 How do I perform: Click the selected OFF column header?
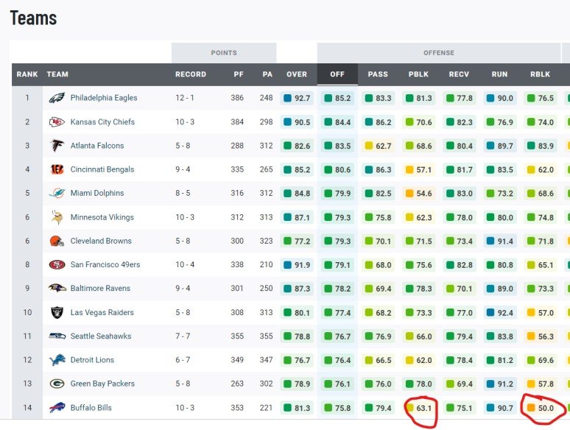tap(337, 74)
